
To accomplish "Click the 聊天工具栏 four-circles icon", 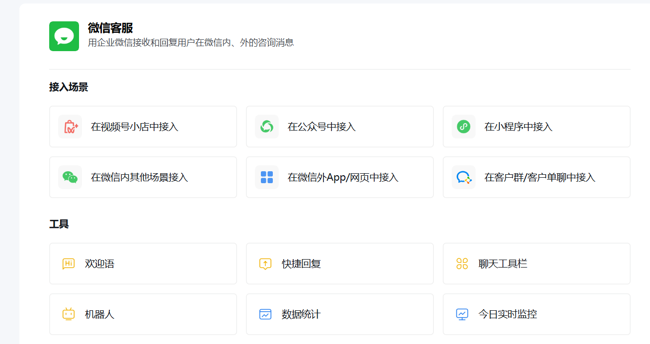I will (462, 264).
